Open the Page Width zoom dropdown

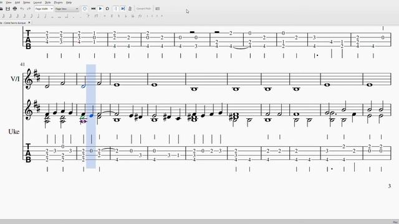click(44, 9)
